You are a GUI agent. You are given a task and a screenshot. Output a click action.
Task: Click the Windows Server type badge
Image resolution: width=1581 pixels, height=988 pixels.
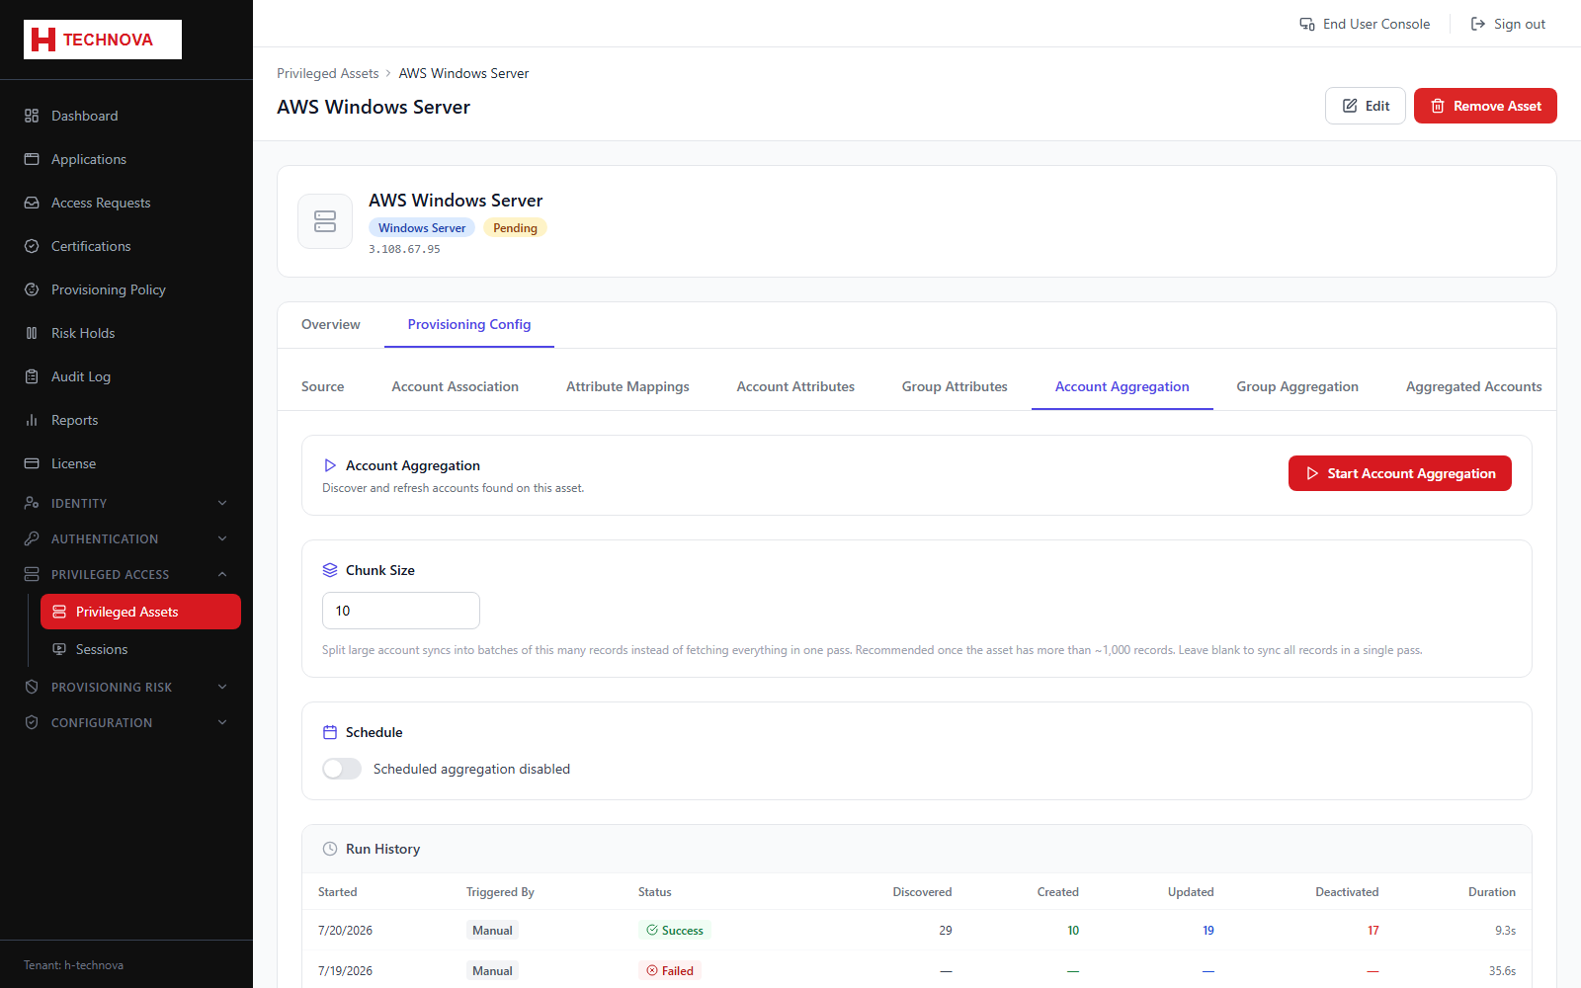(422, 228)
